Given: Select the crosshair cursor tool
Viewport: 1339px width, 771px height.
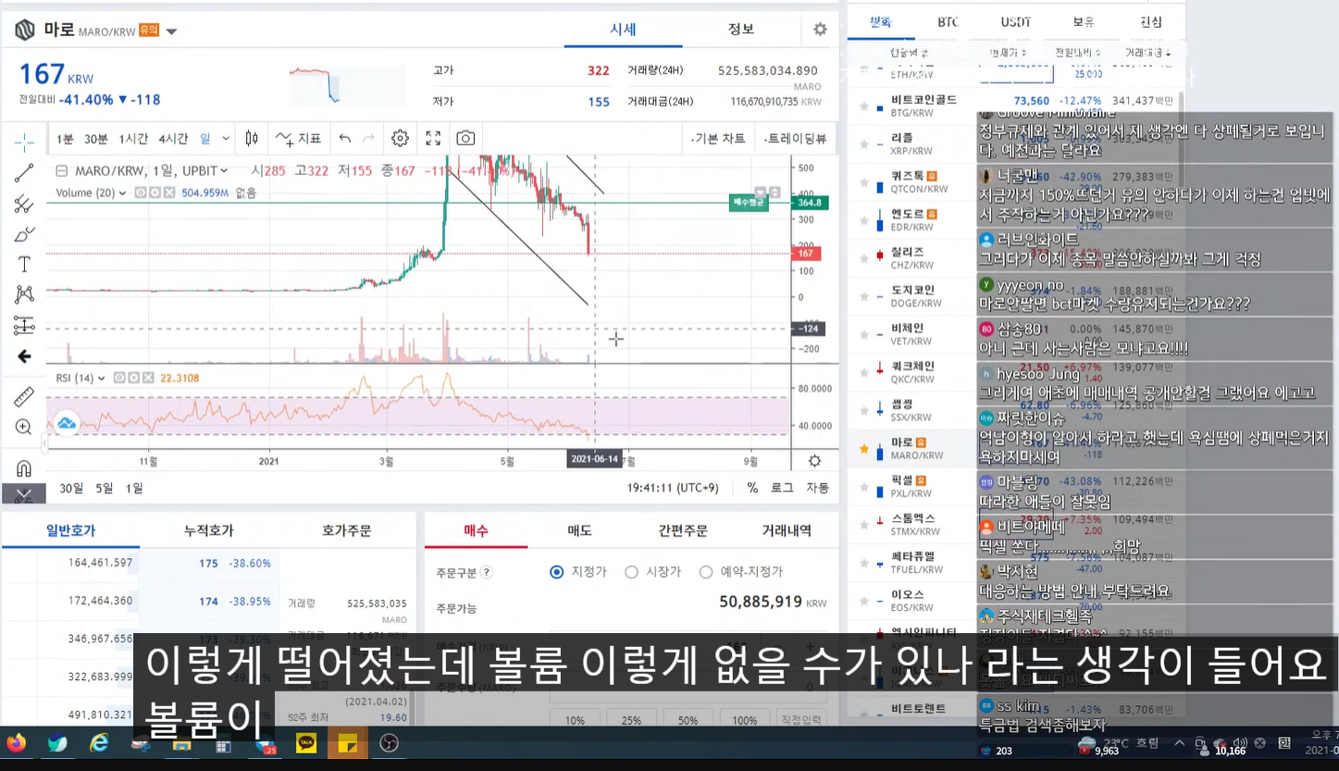Looking at the screenshot, I should pyautogui.click(x=24, y=142).
